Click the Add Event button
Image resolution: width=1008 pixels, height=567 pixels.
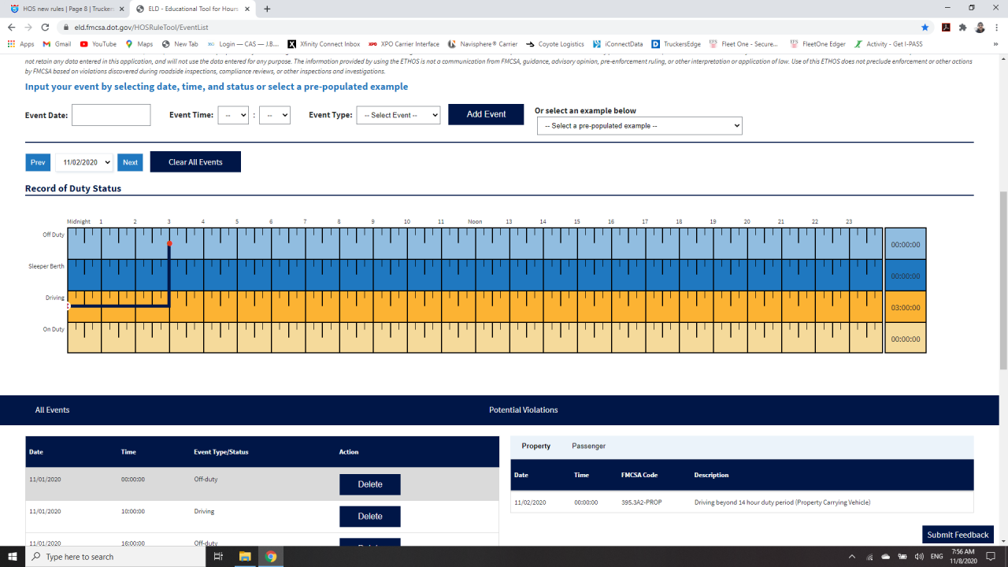tap(486, 114)
